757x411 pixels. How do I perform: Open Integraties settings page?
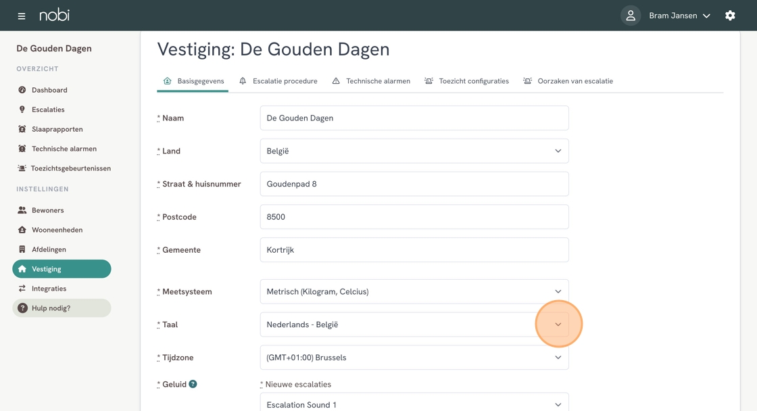point(49,289)
